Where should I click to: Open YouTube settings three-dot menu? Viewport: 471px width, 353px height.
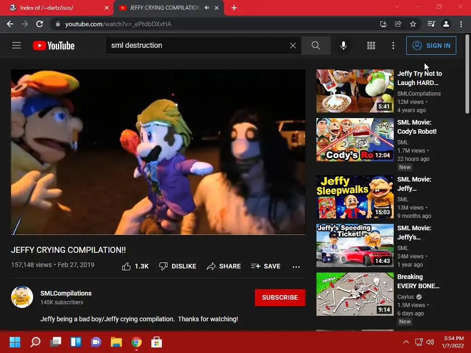393,46
